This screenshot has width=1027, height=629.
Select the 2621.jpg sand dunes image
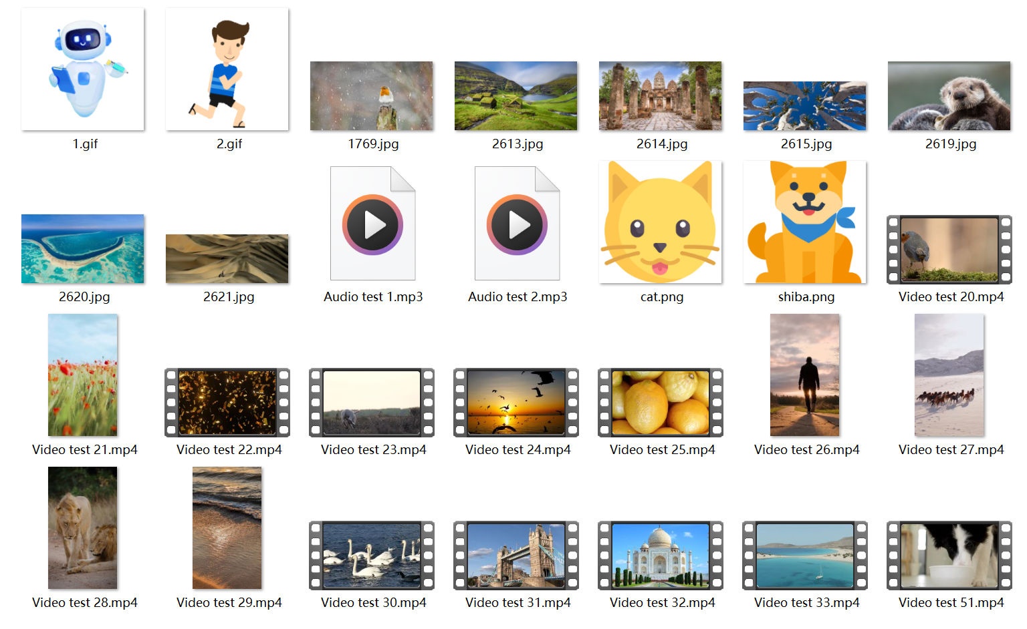(x=227, y=259)
